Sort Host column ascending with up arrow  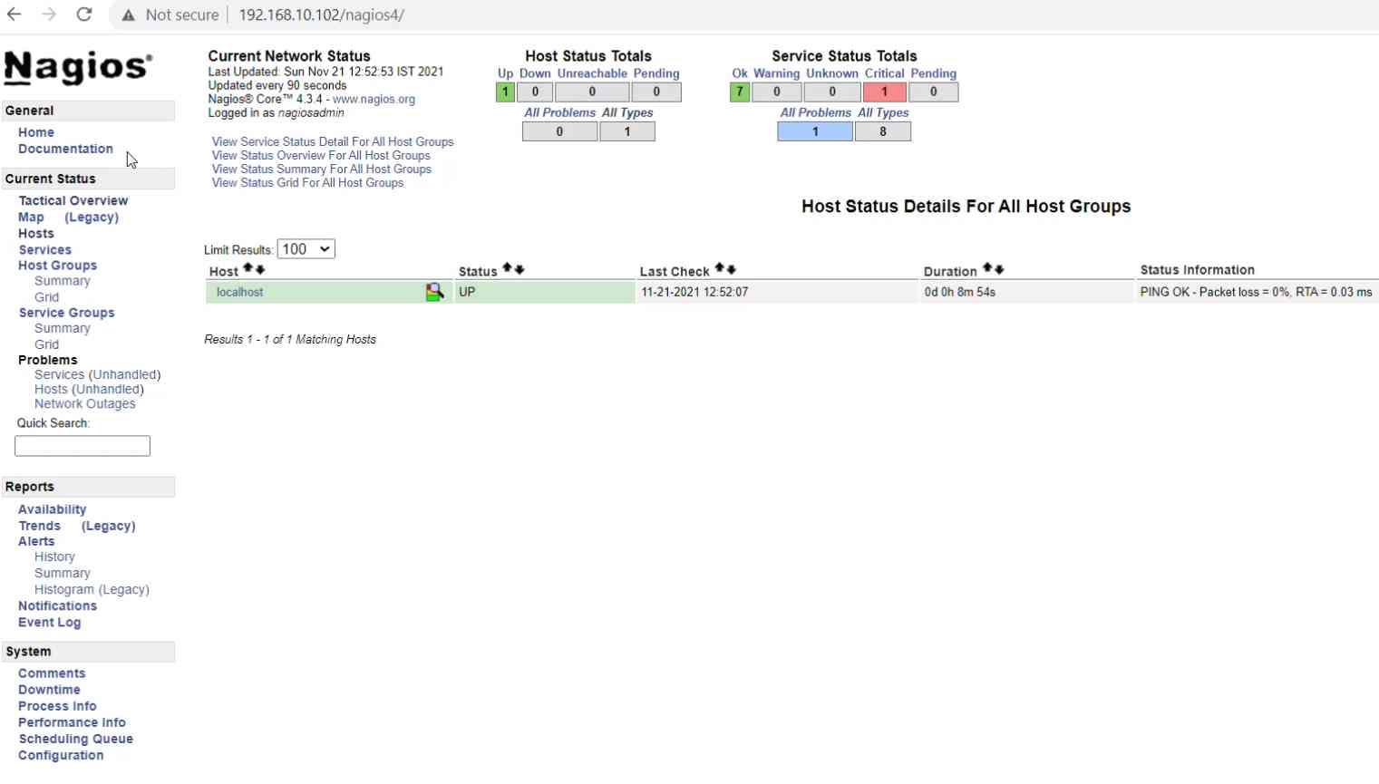[248, 269]
